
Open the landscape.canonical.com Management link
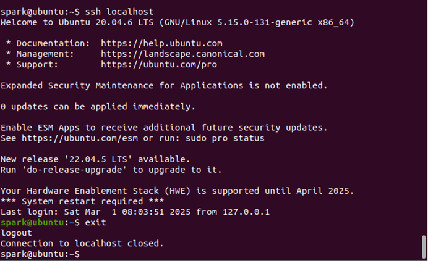(x=182, y=54)
